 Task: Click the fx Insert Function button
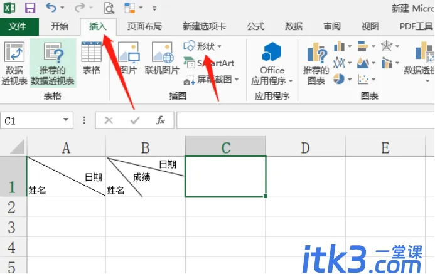pyautogui.click(x=161, y=120)
